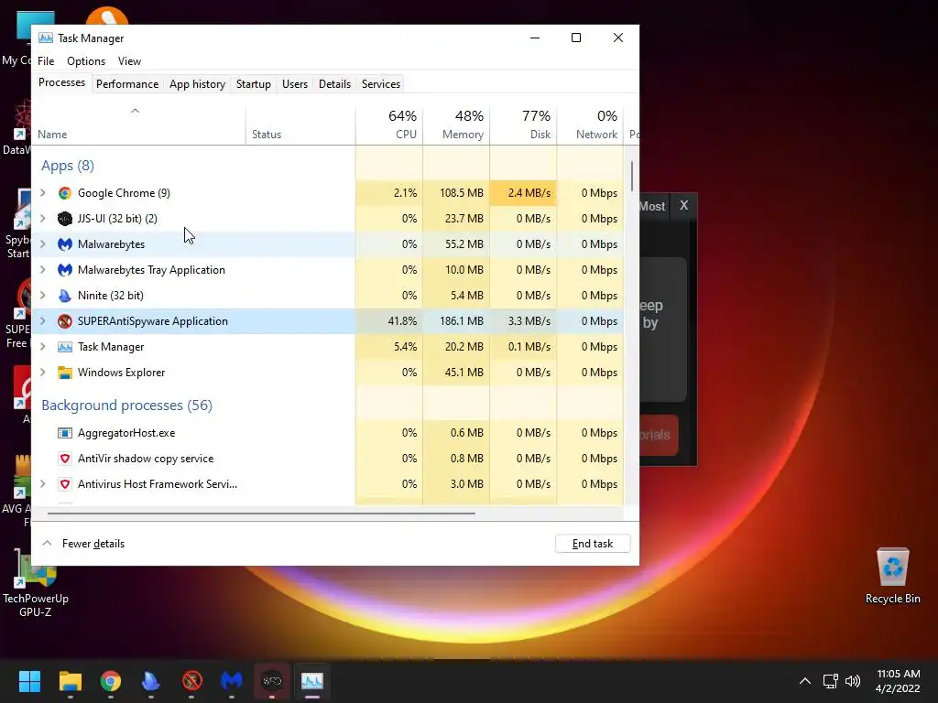The width and height of the screenshot is (938, 703).
Task: Click the vertical scrollbar thumb in process list
Action: coord(632,177)
